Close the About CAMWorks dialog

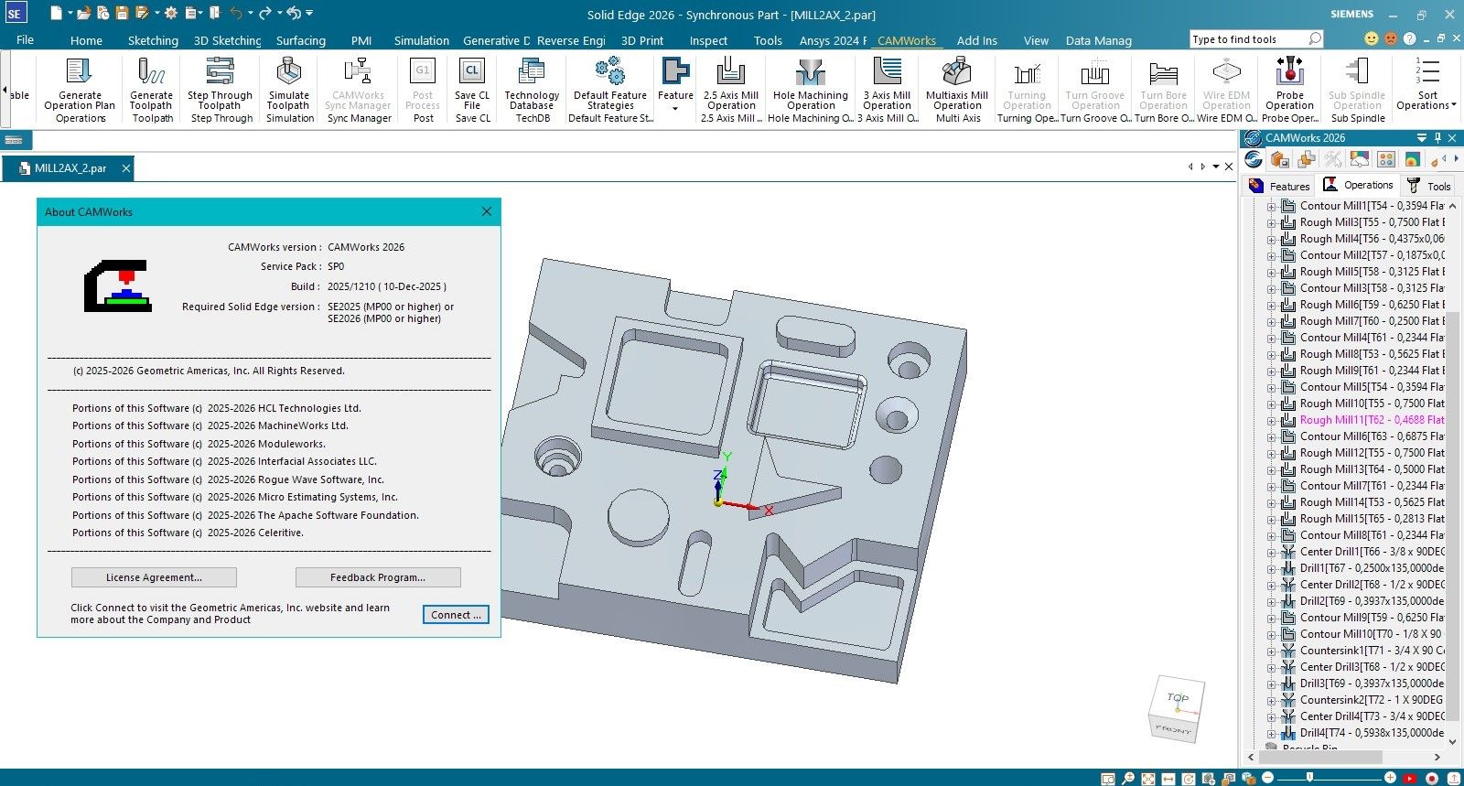(x=487, y=211)
